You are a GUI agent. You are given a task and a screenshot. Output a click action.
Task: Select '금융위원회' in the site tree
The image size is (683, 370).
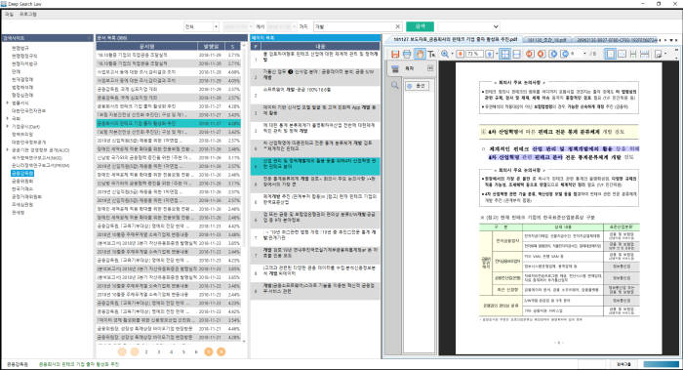22,181
